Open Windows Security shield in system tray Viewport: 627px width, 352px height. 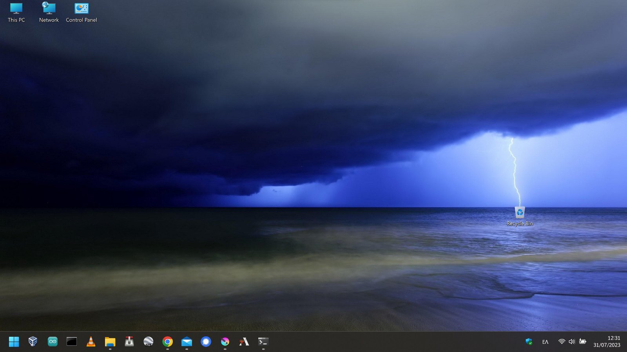529,341
